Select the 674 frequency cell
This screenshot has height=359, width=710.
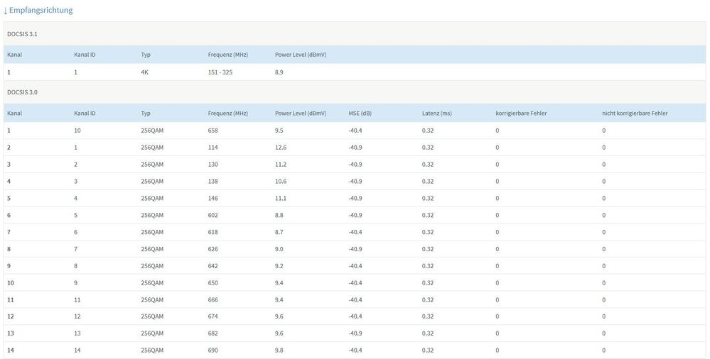coord(213,316)
